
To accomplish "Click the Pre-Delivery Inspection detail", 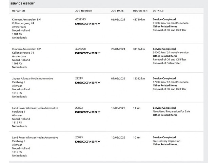I will click(166, 141).
